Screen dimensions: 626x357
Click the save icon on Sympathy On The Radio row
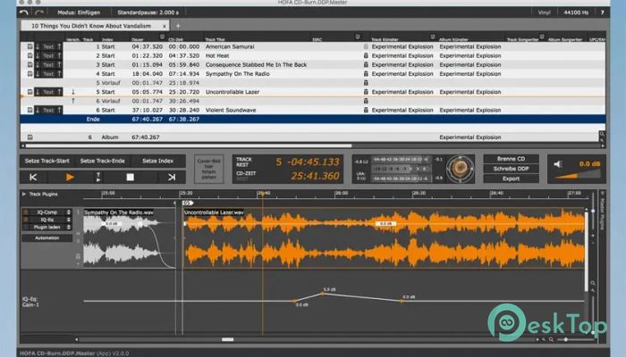click(x=30, y=74)
